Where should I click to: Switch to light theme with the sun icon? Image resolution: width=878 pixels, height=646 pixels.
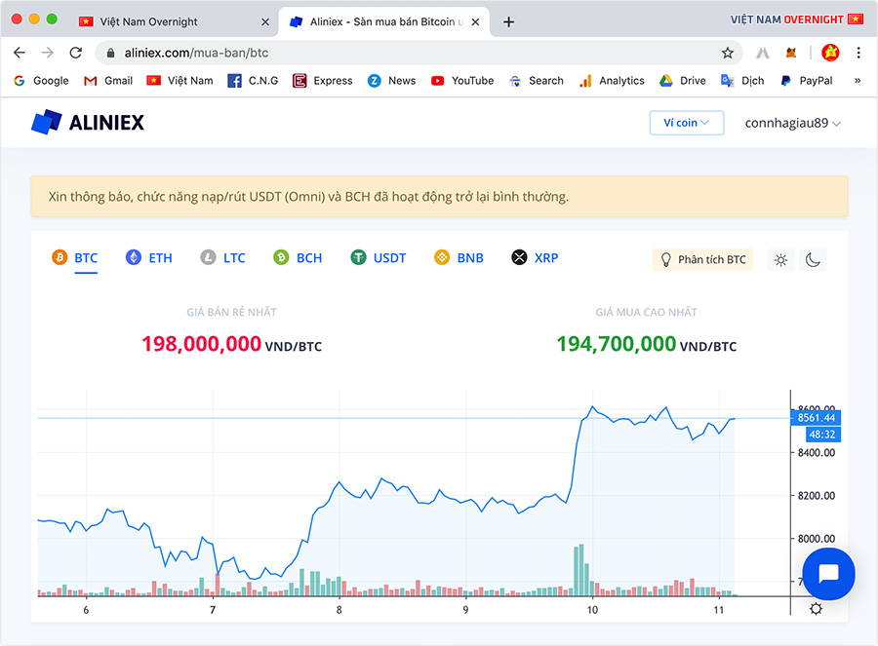pos(780,259)
